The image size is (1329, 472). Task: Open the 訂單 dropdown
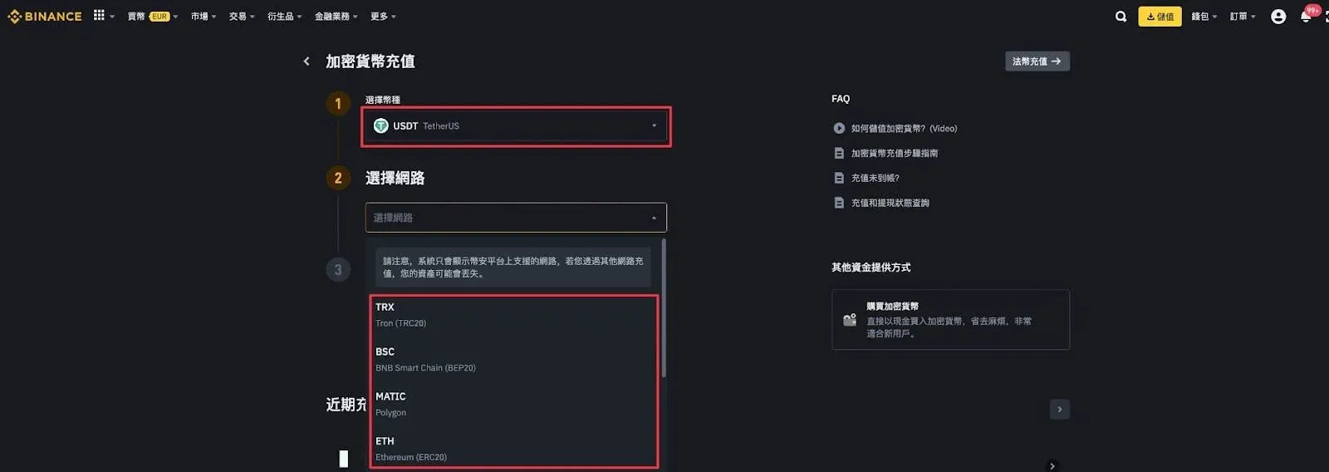point(1243,17)
